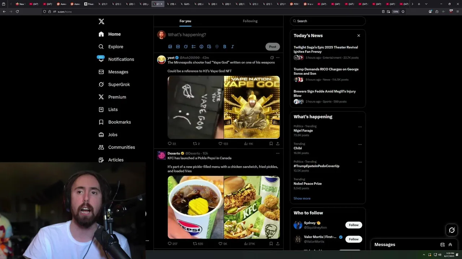Screen dimensions: 462x259
Task: Open Communities in sidebar
Action: click(117, 147)
